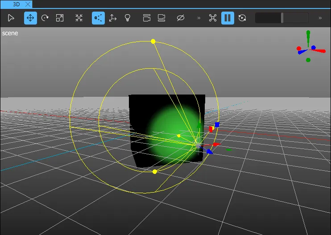Image resolution: width=331 pixels, height=235 pixels.
Task: Select the Rotate tool
Action: click(45, 18)
